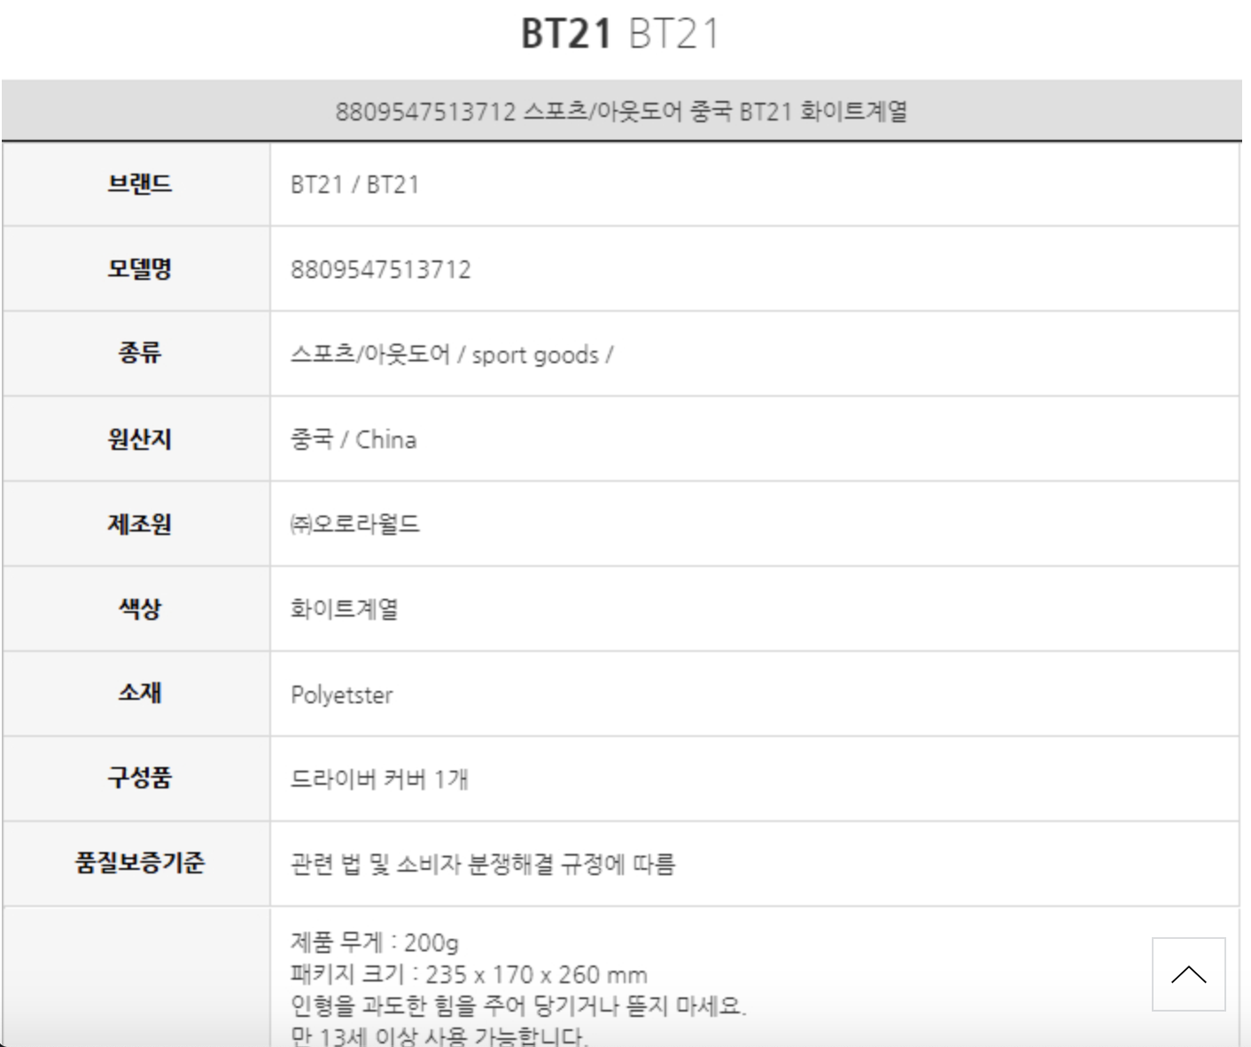The width and height of the screenshot is (1251, 1047).
Task: Click the 패키지 크기 dimensions line
Action: pyautogui.click(x=469, y=975)
